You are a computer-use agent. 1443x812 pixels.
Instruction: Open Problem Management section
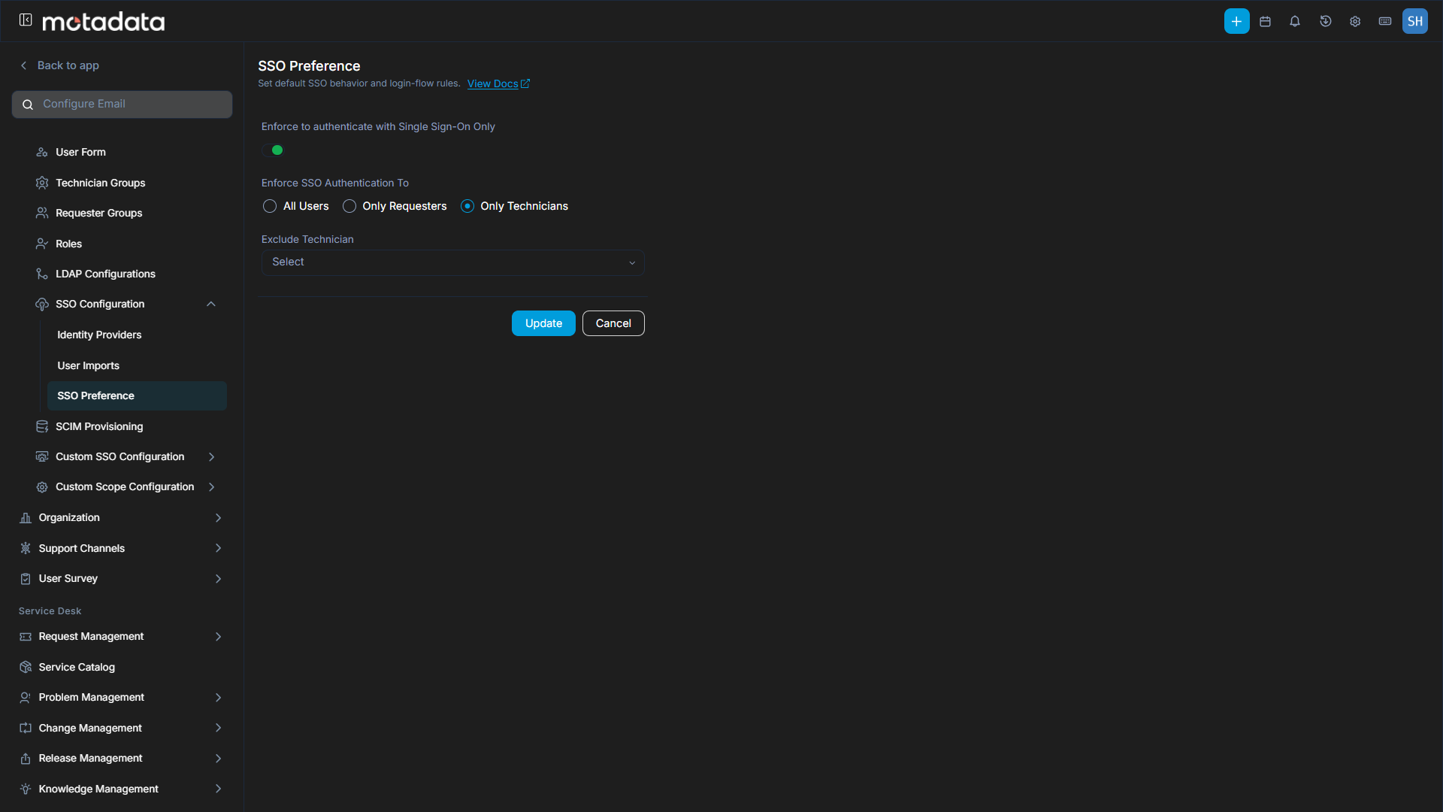120,697
